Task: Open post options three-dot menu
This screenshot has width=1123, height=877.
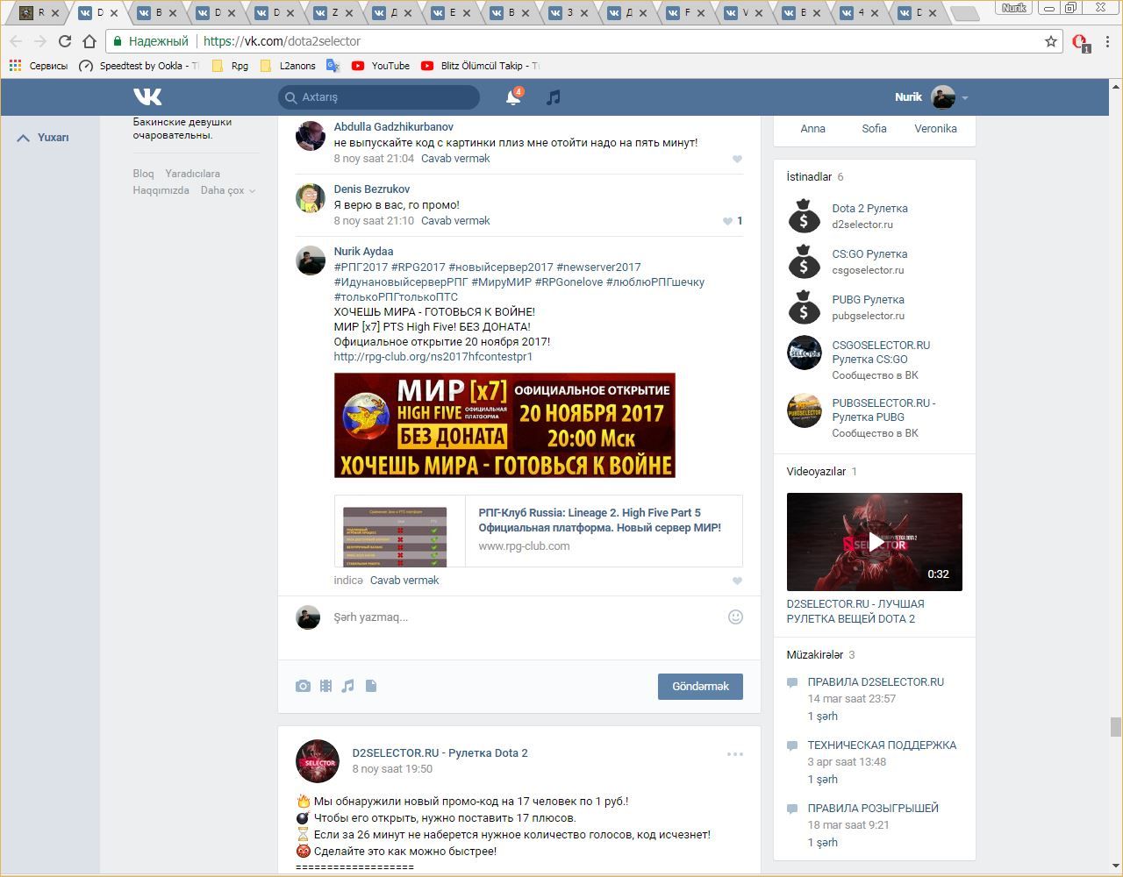Action: [735, 753]
